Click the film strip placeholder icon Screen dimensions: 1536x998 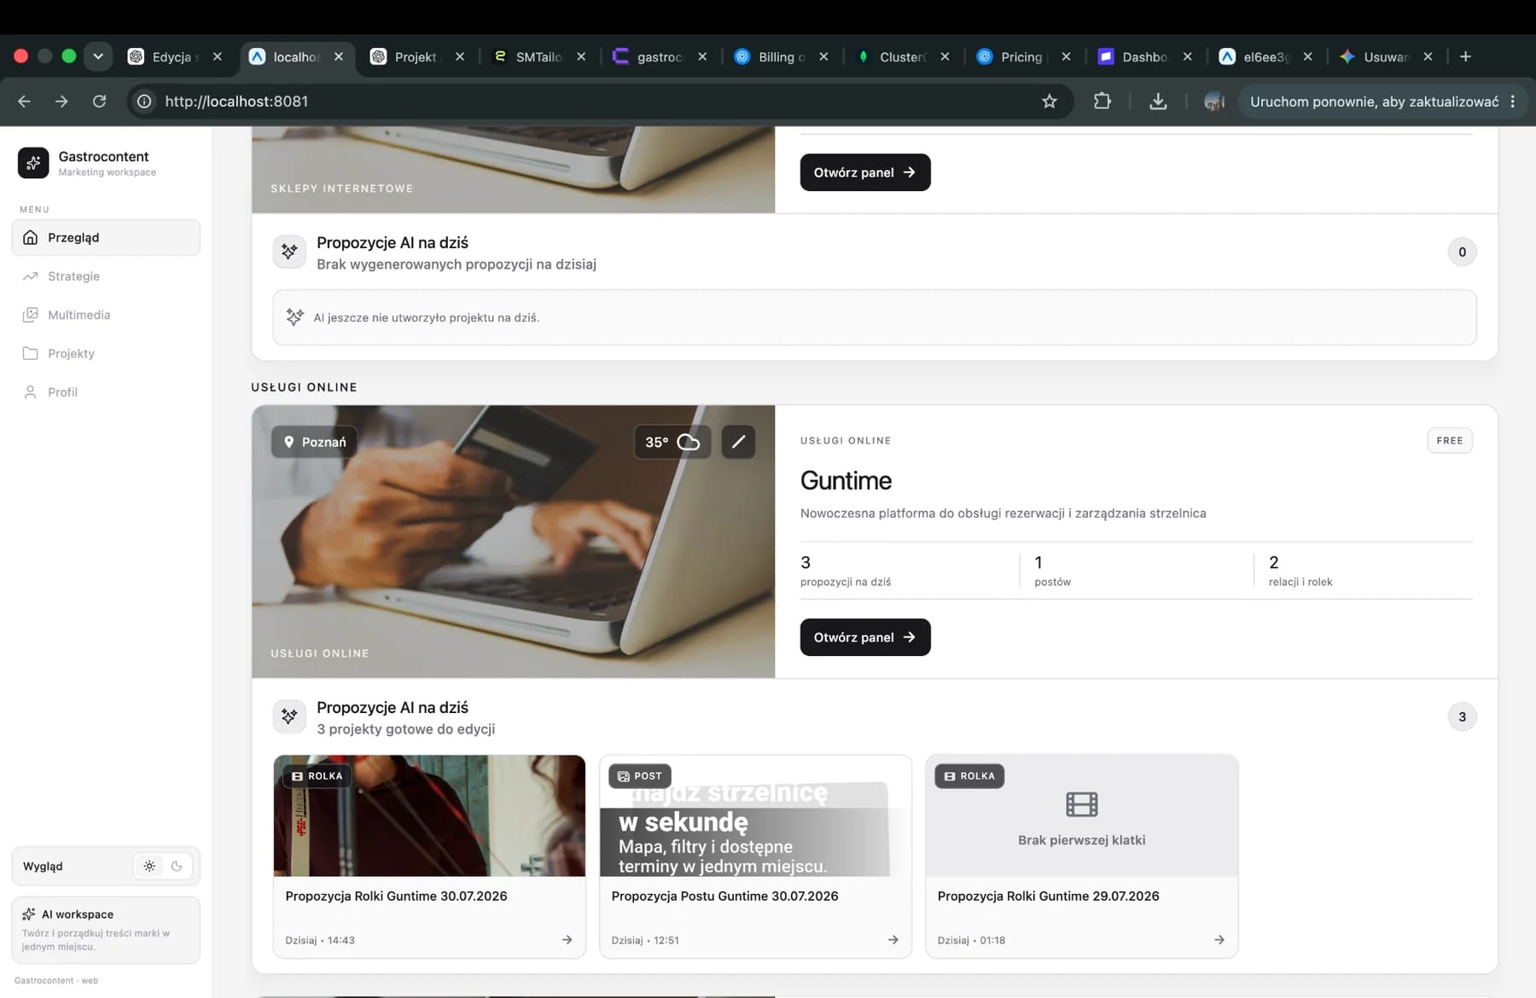coord(1081,804)
